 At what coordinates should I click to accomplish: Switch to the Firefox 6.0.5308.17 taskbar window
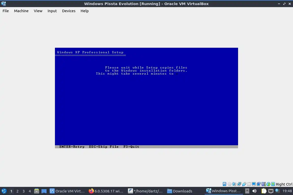[106, 191]
